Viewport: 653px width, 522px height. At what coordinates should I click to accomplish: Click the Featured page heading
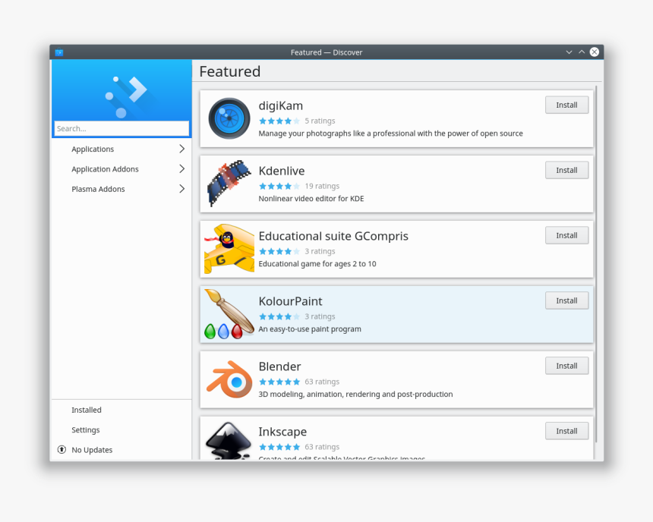230,71
